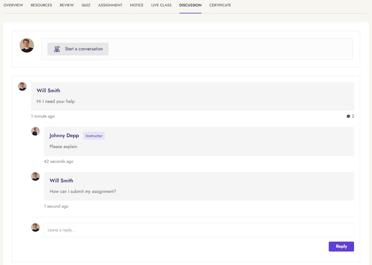Click avatar next to assignment question reply
The width and height of the screenshot is (372, 265).
point(35,176)
